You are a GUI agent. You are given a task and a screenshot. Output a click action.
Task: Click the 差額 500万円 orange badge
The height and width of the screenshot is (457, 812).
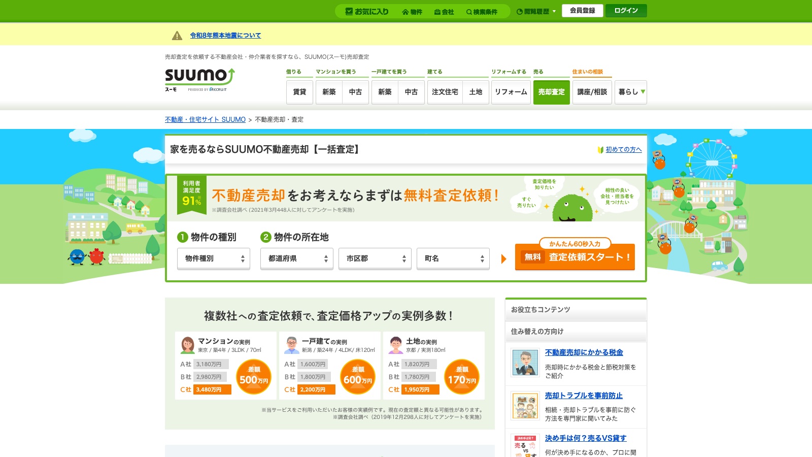(254, 377)
